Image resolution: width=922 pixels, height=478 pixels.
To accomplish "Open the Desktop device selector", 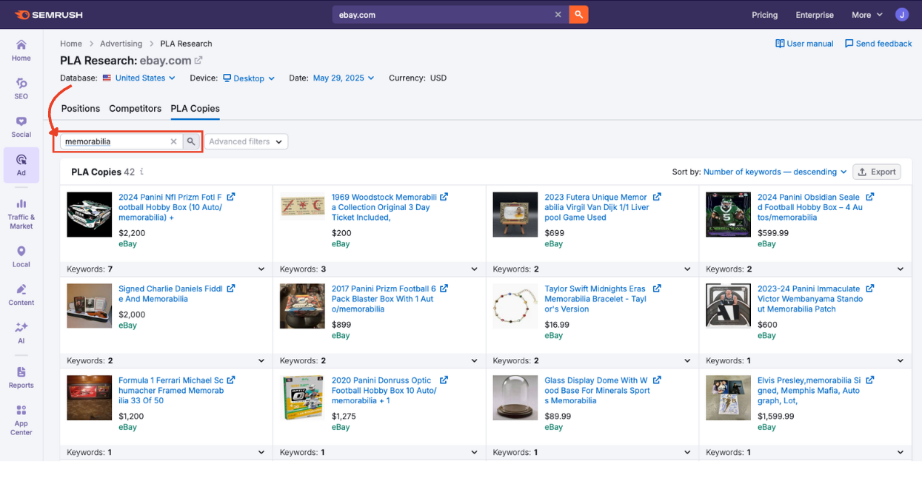I will click(x=248, y=78).
